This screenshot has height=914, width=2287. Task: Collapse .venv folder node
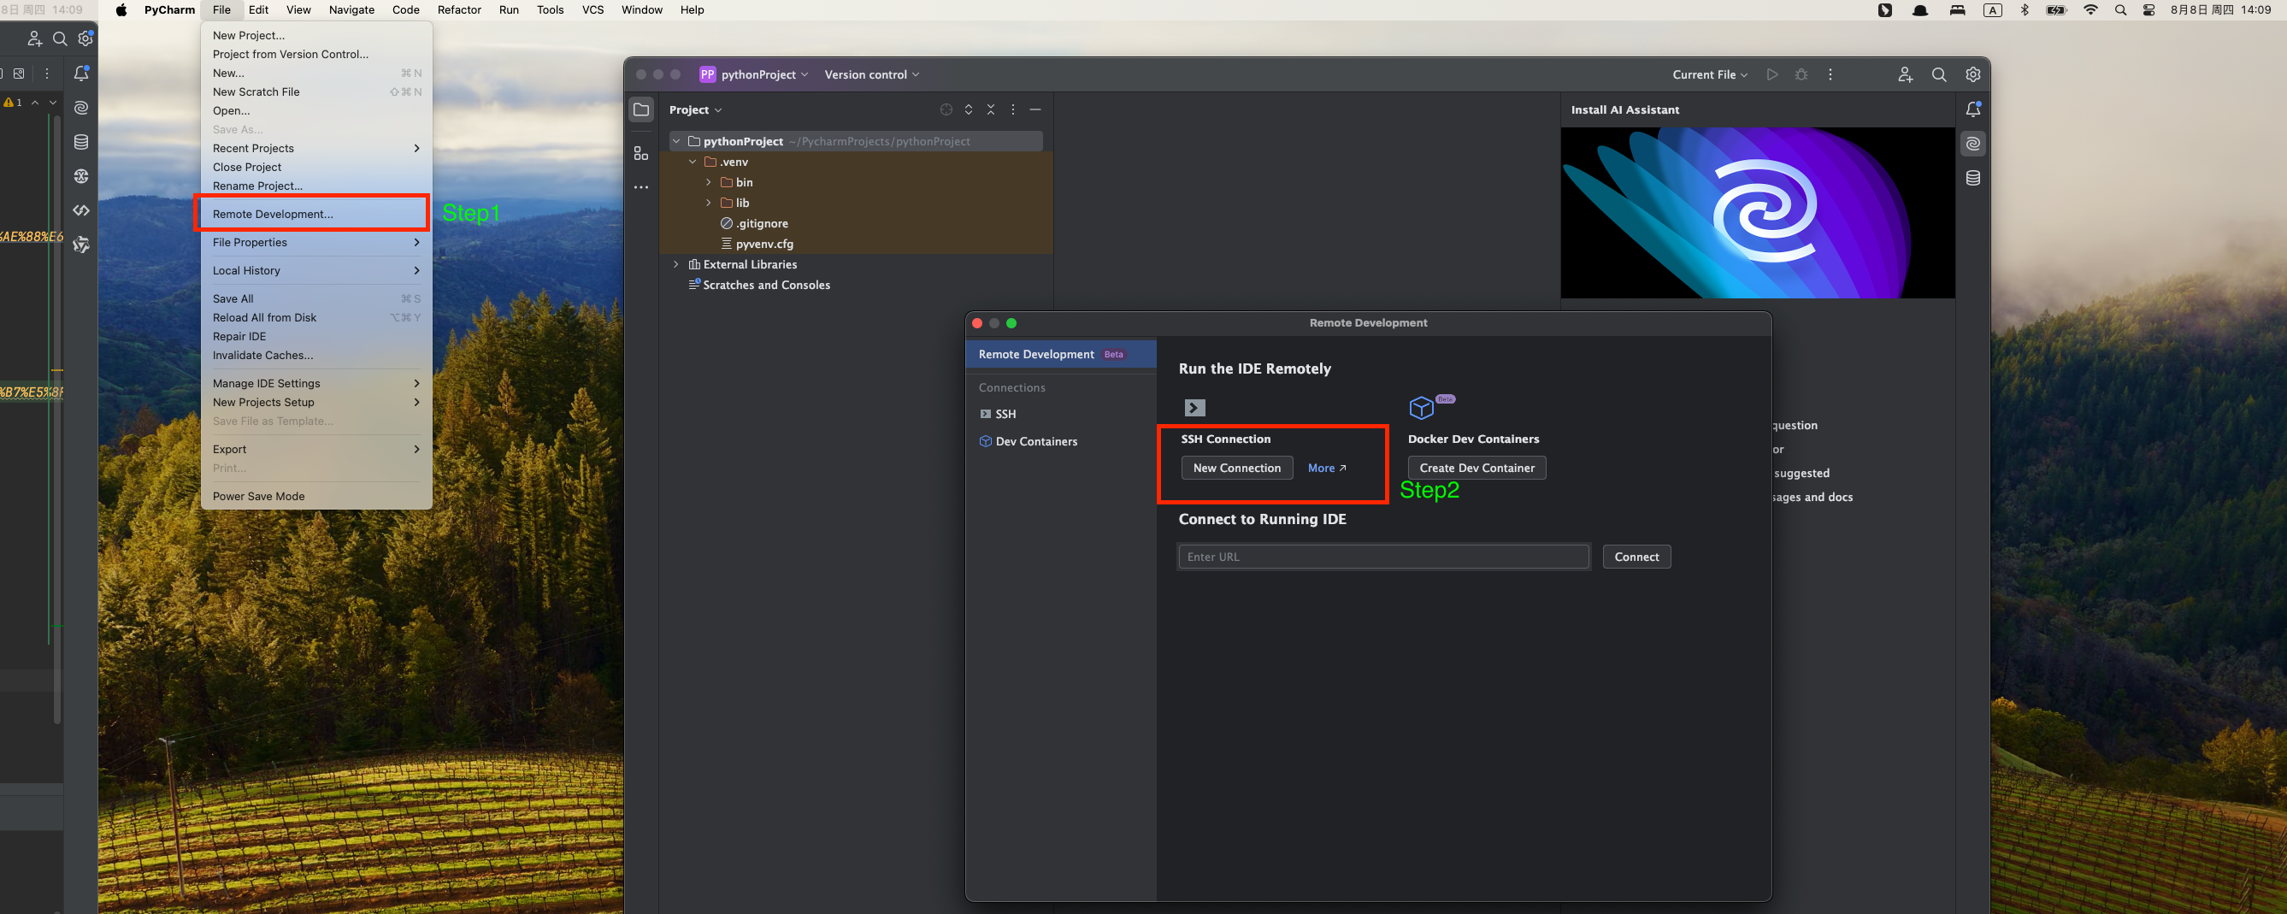(x=693, y=162)
